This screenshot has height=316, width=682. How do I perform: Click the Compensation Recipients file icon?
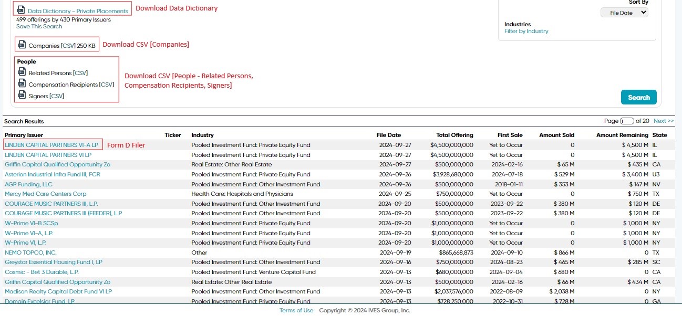[x=22, y=83]
